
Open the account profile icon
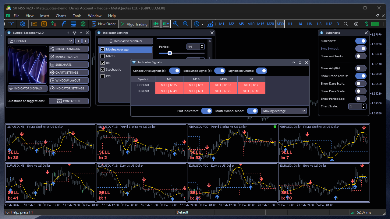point(356,23)
